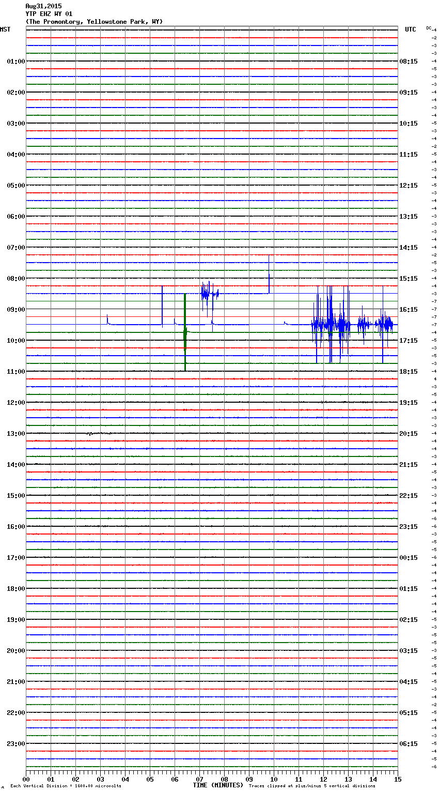Select the vertical division 1600.00 microvolts note
The image size is (439, 793).
pos(66,786)
